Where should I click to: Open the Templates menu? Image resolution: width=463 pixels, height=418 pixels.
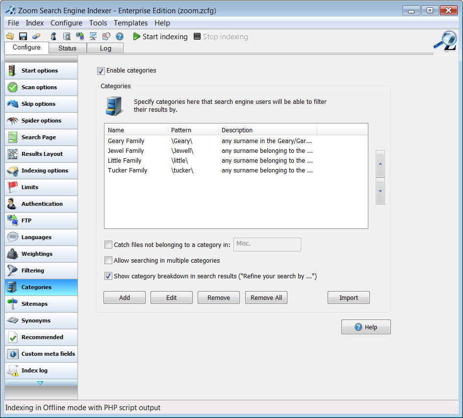[131, 23]
